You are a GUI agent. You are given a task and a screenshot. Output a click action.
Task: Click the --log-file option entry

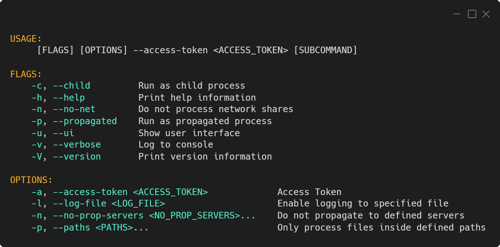[79, 203]
